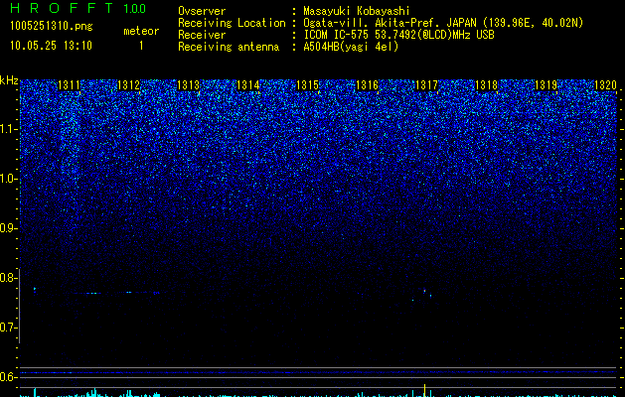The width and height of the screenshot is (625, 397).
Task: Click observer name Masayuki Kobayashi
Action: 357,11
